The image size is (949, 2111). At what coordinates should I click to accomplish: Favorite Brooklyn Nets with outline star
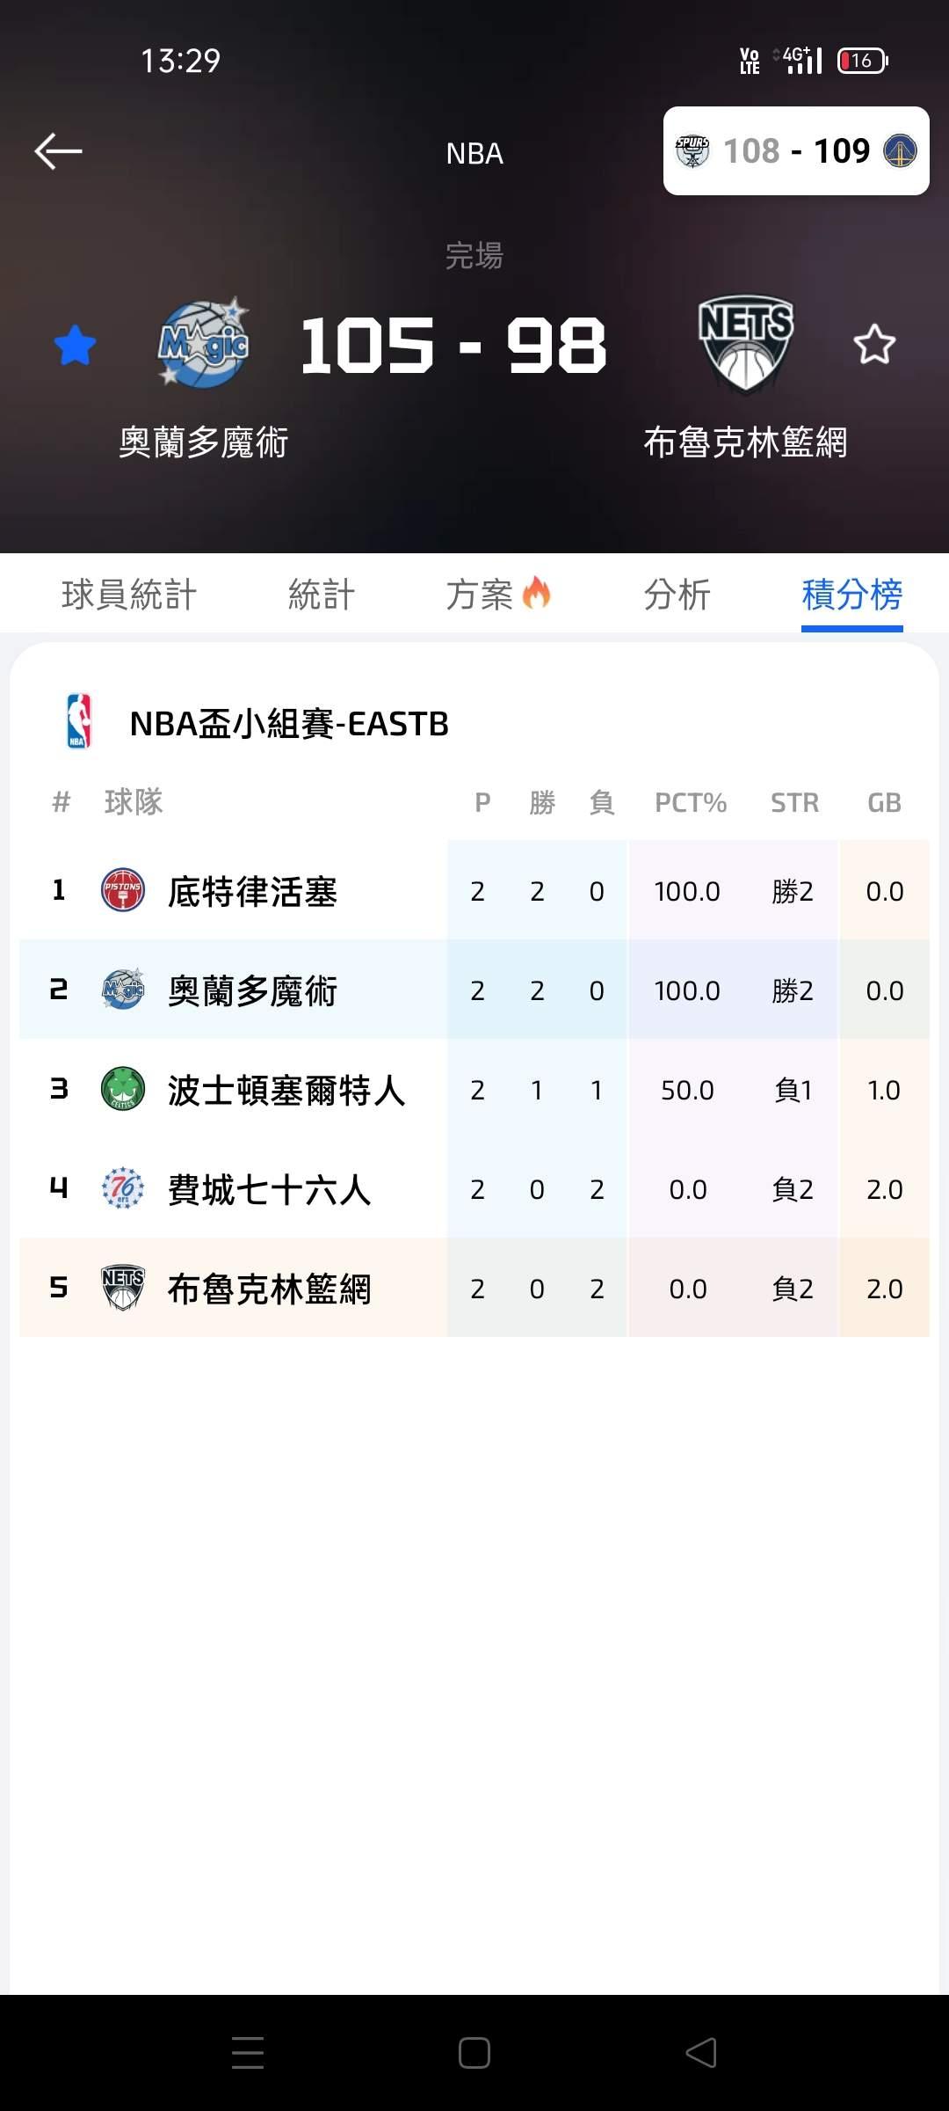coord(874,345)
